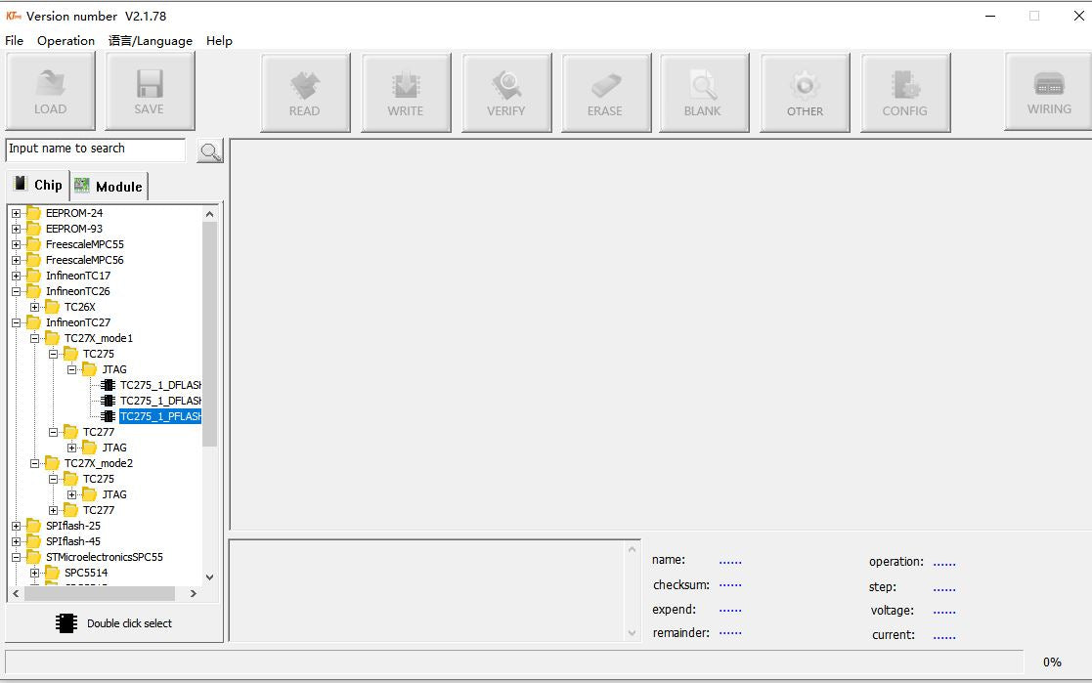
Task: Click the READ toolbar icon
Action: tap(305, 92)
